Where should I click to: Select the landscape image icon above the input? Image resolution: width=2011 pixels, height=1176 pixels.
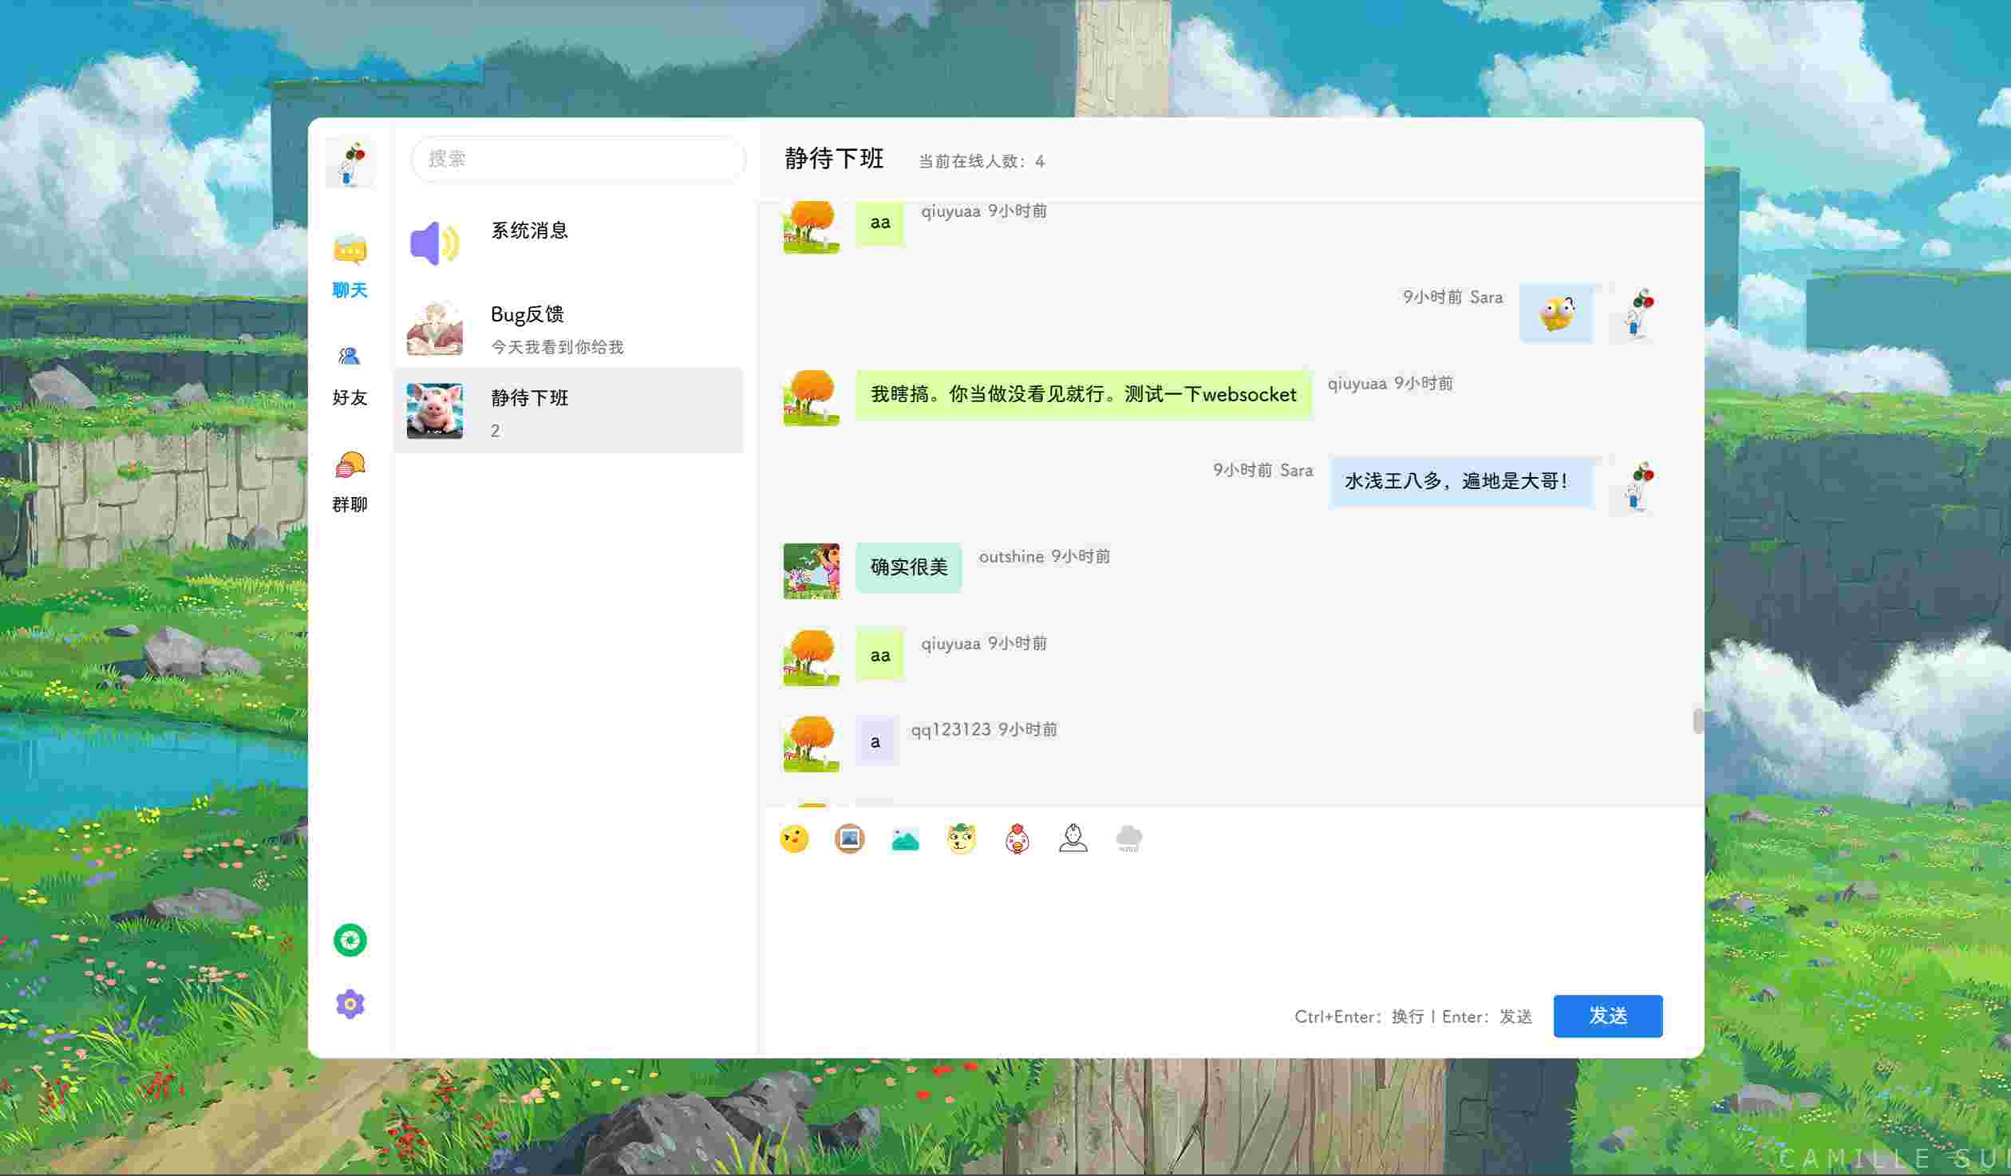(905, 839)
